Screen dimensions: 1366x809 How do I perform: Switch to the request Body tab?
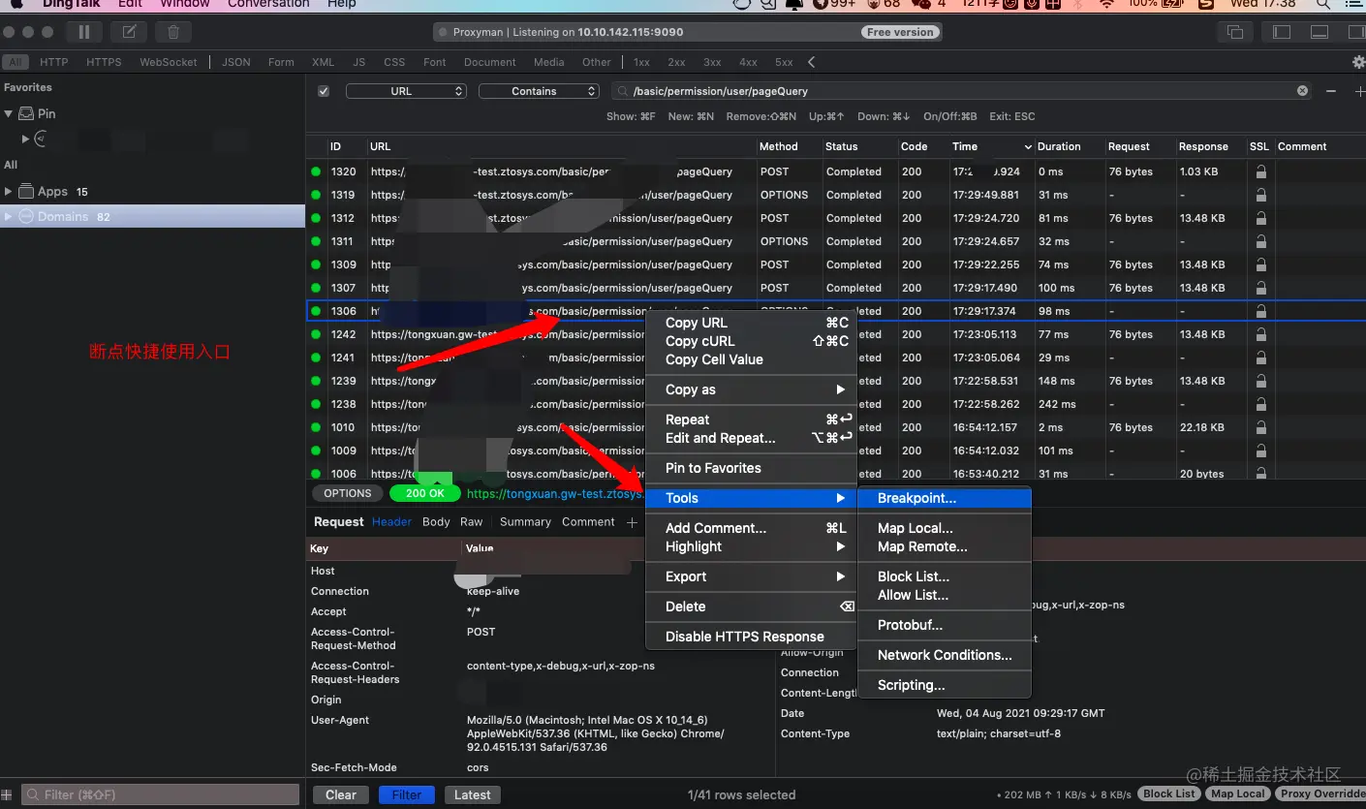(436, 522)
